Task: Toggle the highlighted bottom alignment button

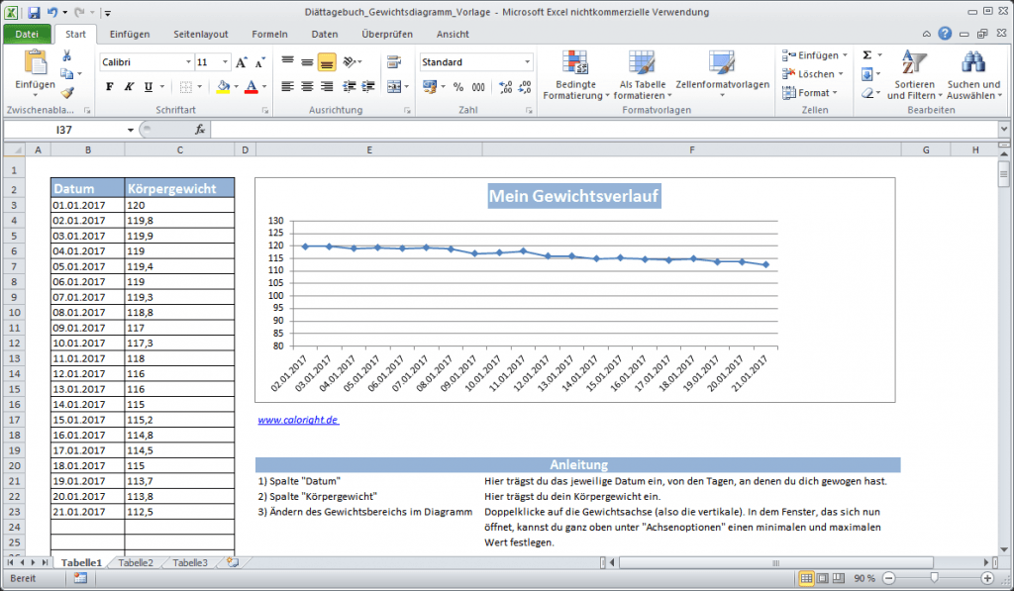Action: 327,62
